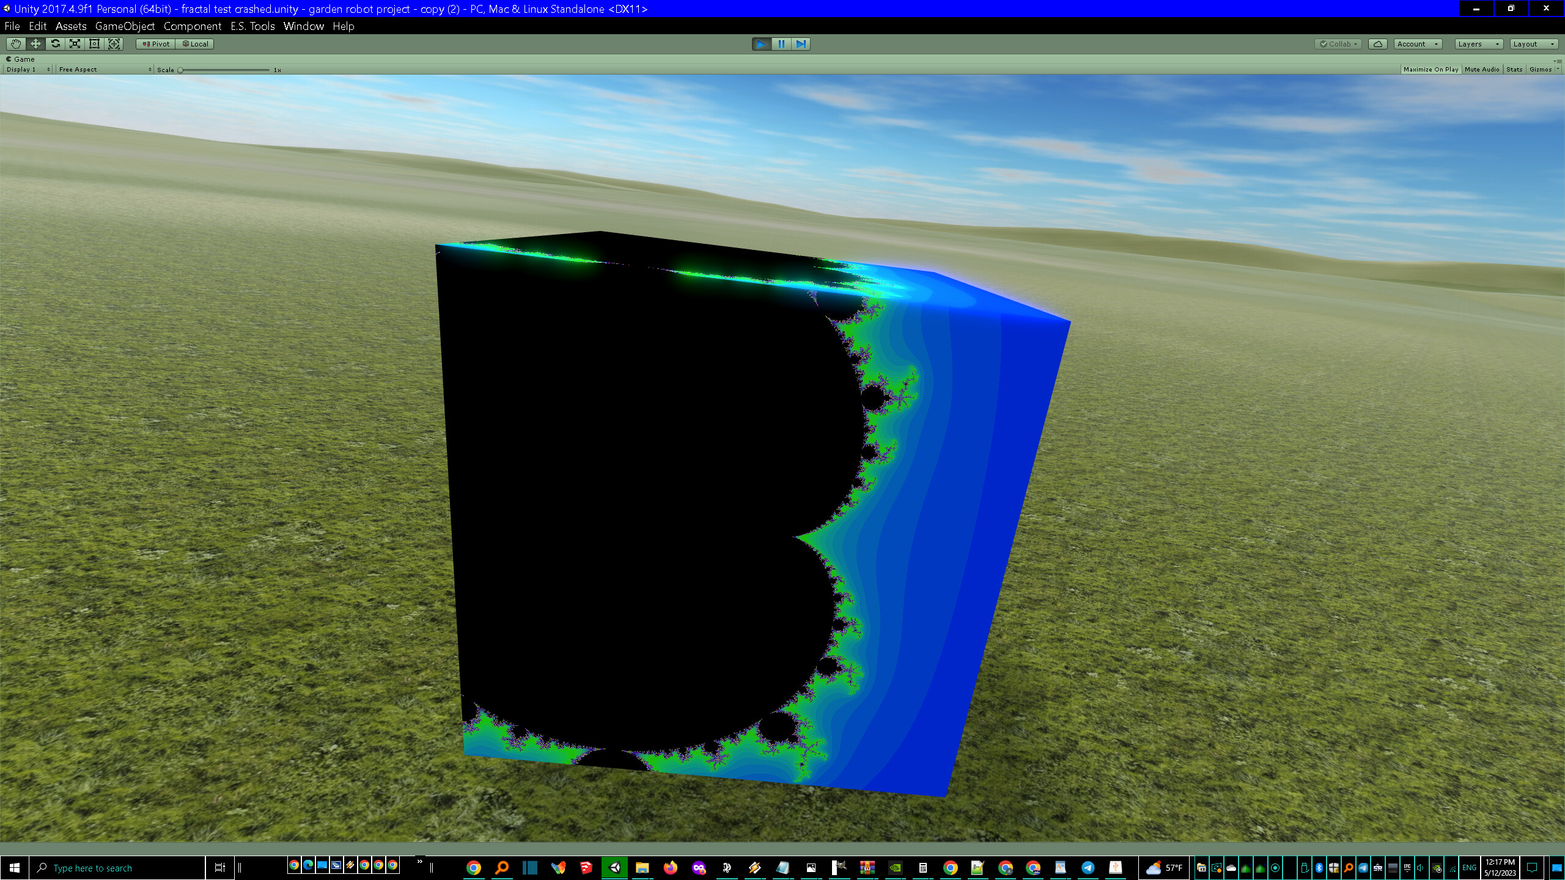Open the Free Aspect ratio dropdown
Screen dimensions: 1565x880
coord(104,69)
